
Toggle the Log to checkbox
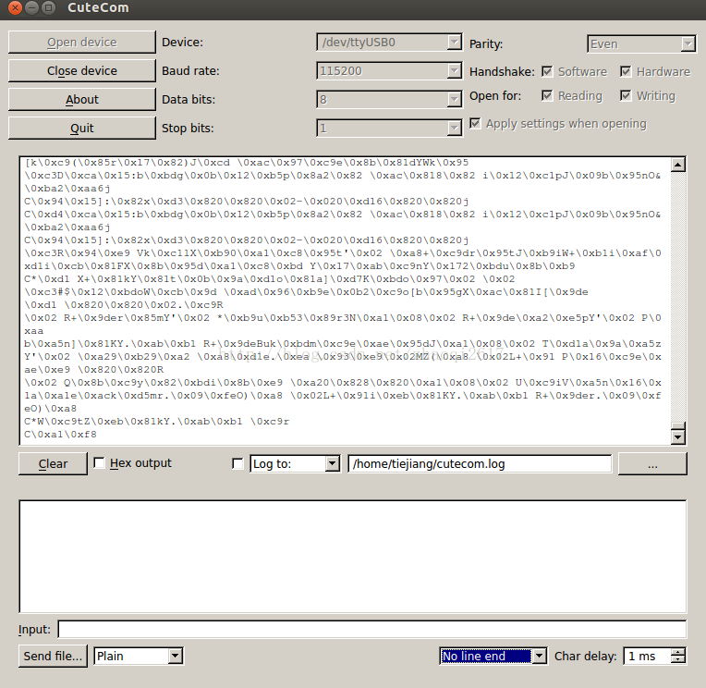pos(238,464)
